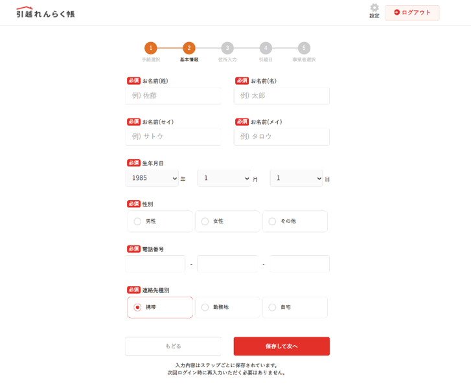Open the birth day dropdown

(x=296, y=178)
